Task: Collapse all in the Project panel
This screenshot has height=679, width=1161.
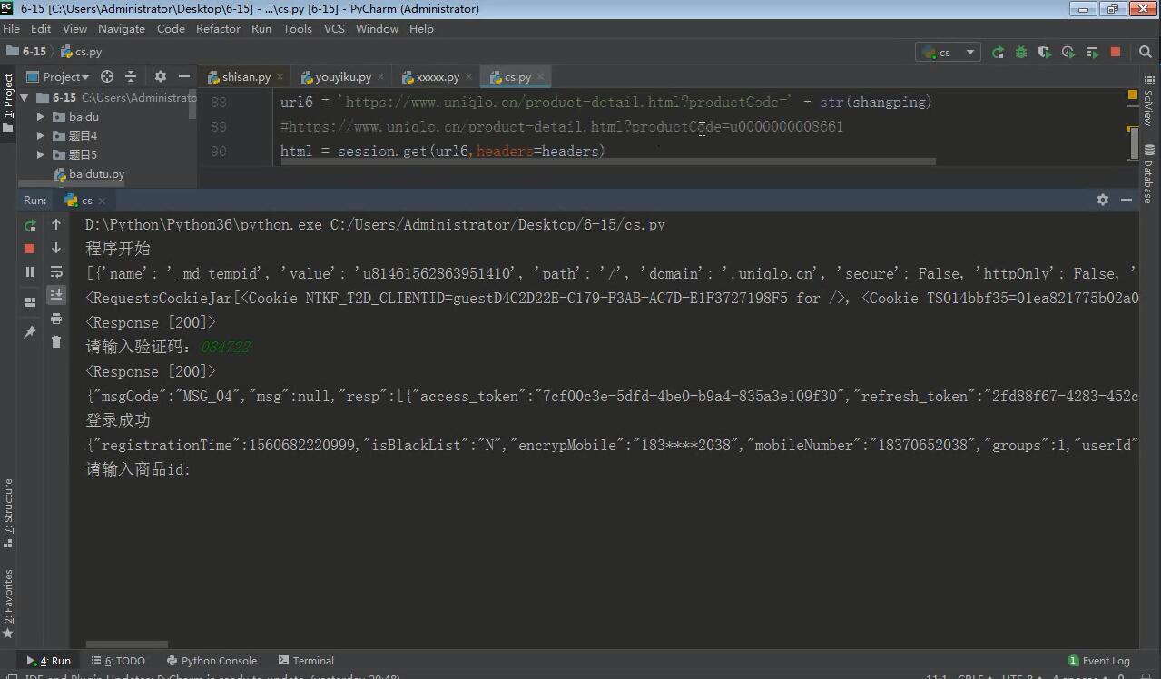Action: pyautogui.click(x=131, y=76)
